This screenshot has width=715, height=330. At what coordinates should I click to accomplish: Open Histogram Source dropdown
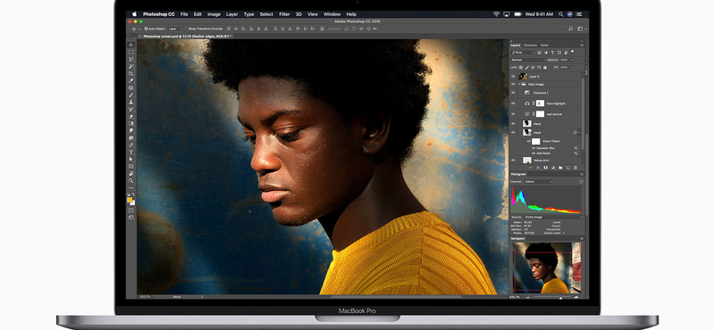553,217
